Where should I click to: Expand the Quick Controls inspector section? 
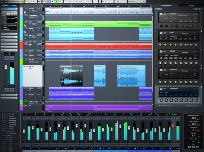[x=10, y=98]
